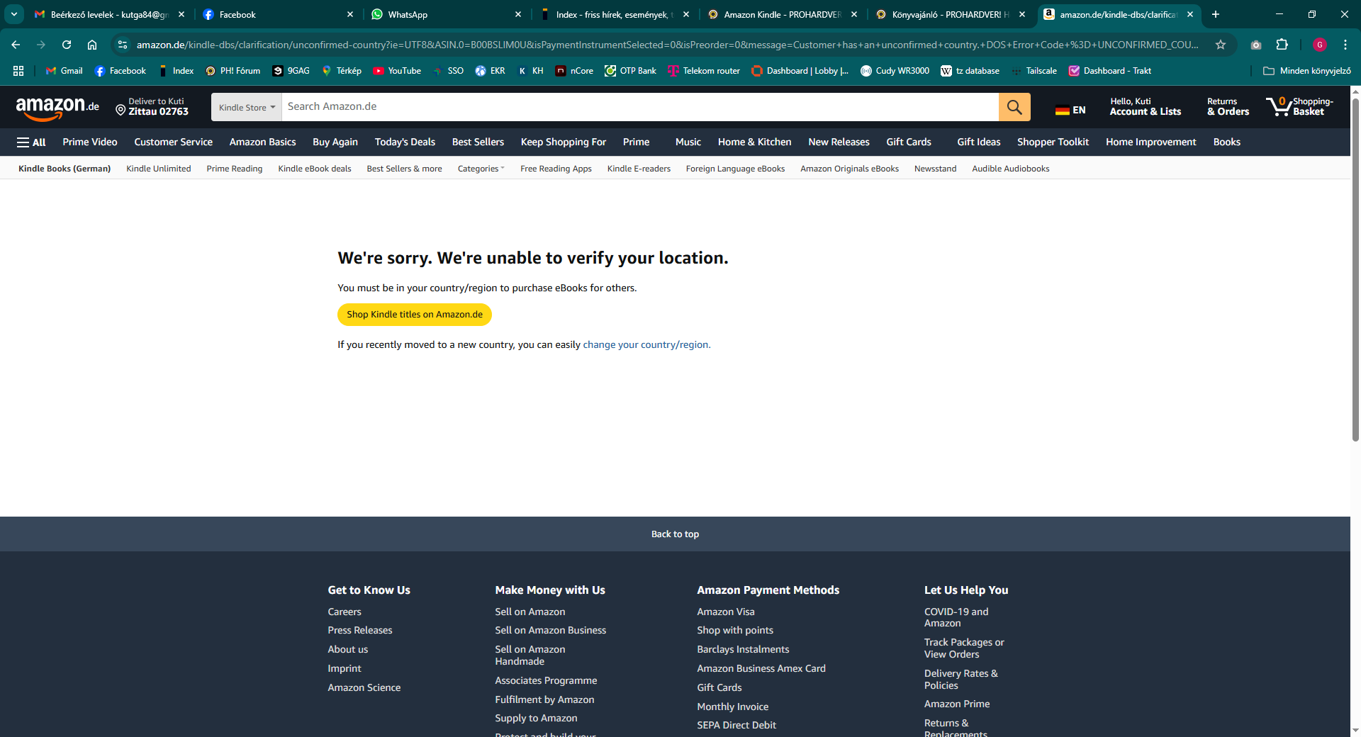The height and width of the screenshot is (737, 1361).
Task: Open the Térkép maps bookmark
Action: pos(342,71)
